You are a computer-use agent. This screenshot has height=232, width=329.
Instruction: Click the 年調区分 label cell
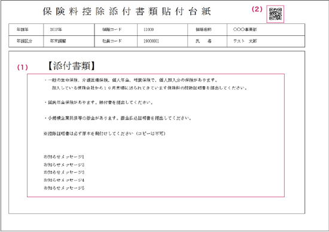coord(26,41)
